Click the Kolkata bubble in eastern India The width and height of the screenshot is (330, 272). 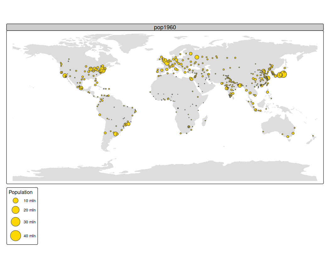[x=240, y=86]
